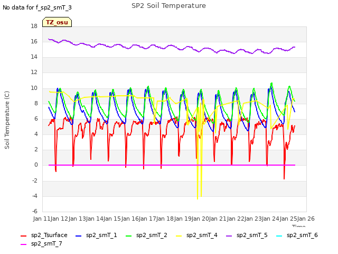Click cyan sp2_smT_6 legend color marker
338x254 pixels.
coord(279,236)
